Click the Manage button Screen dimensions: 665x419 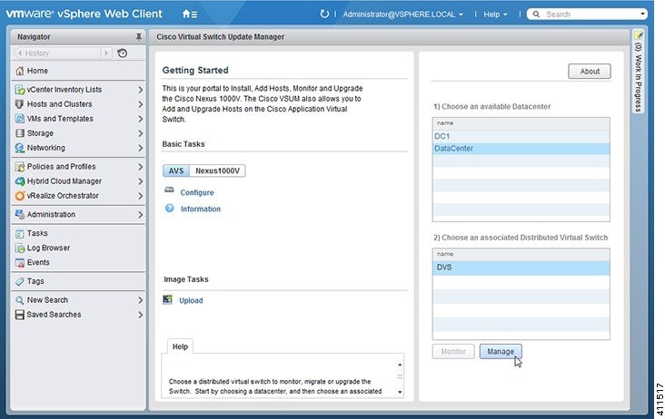(501, 351)
